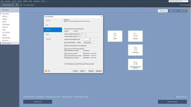Select the Netto radio button
Image resolution: width=191 pixels, height=107 pixels.
[65, 31]
